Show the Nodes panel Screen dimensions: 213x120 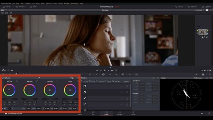(179, 7)
